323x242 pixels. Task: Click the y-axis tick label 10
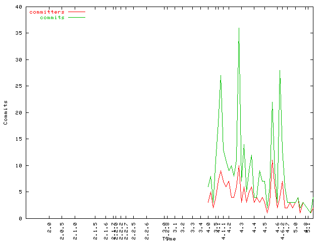point(18,165)
